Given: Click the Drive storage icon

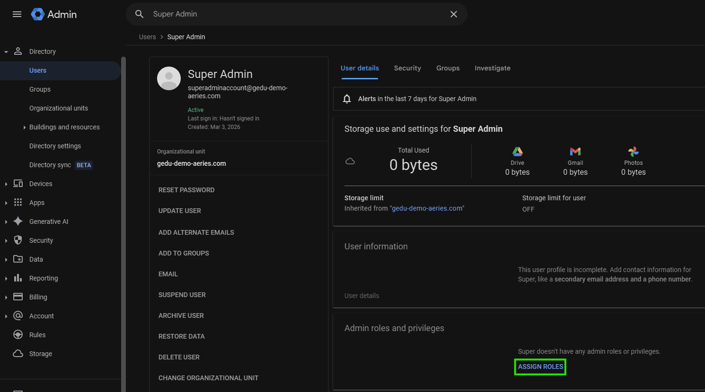Looking at the screenshot, I should click(x=518, y=152).
